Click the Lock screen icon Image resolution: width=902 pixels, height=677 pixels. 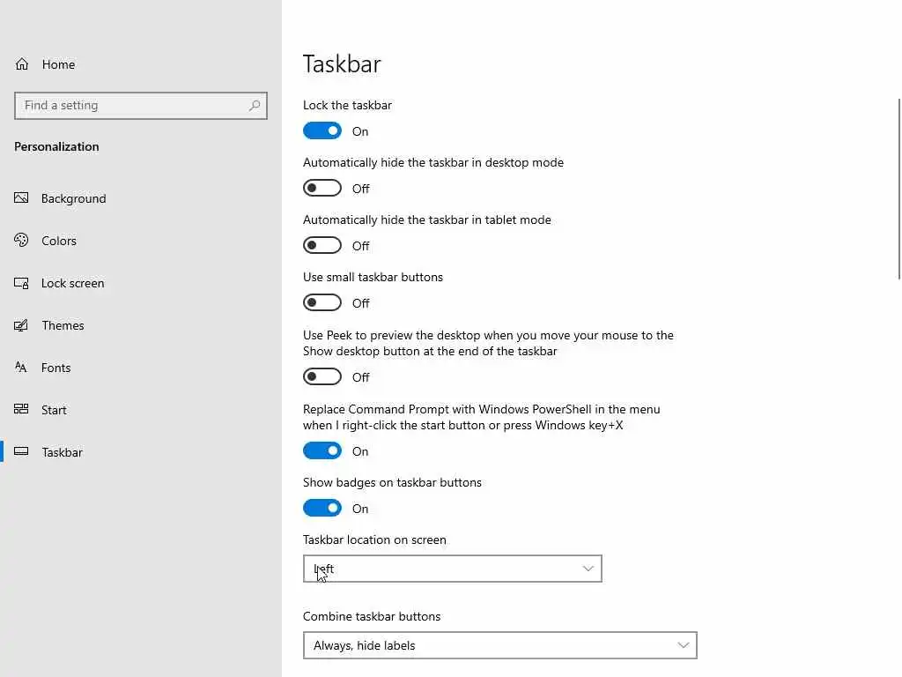pyautogui.click(x=22, y=283)
